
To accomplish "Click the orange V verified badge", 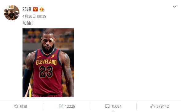I will click(x=35, y=9).
